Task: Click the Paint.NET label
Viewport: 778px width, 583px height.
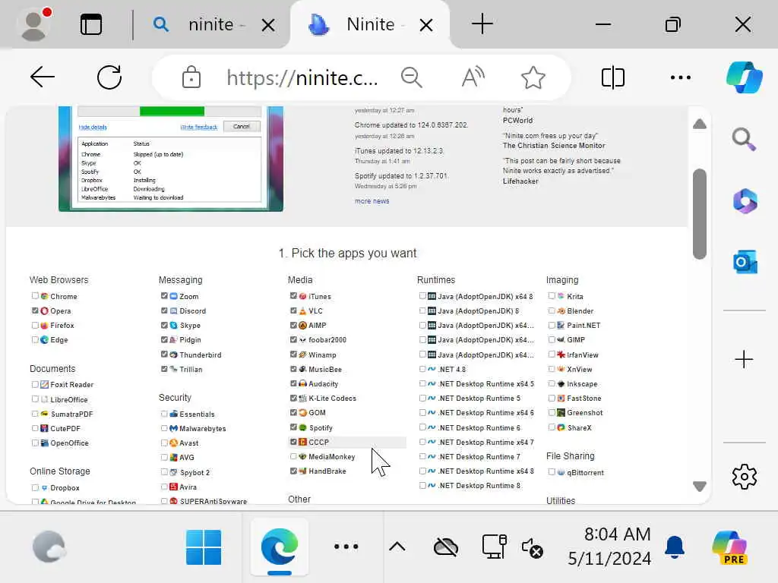Action: [583, 325]
